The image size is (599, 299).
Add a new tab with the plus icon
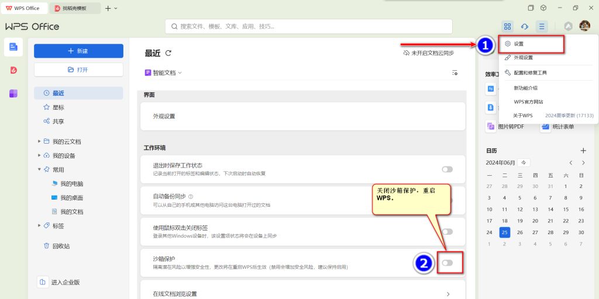click(x=108, y=8)
